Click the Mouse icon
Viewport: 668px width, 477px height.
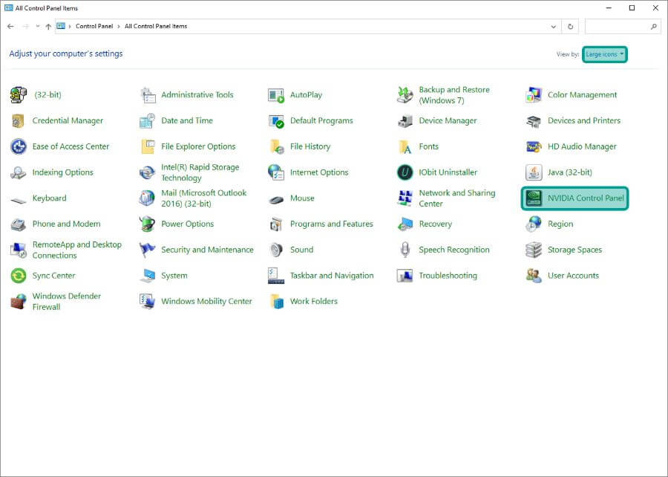[x=276, y=198]
